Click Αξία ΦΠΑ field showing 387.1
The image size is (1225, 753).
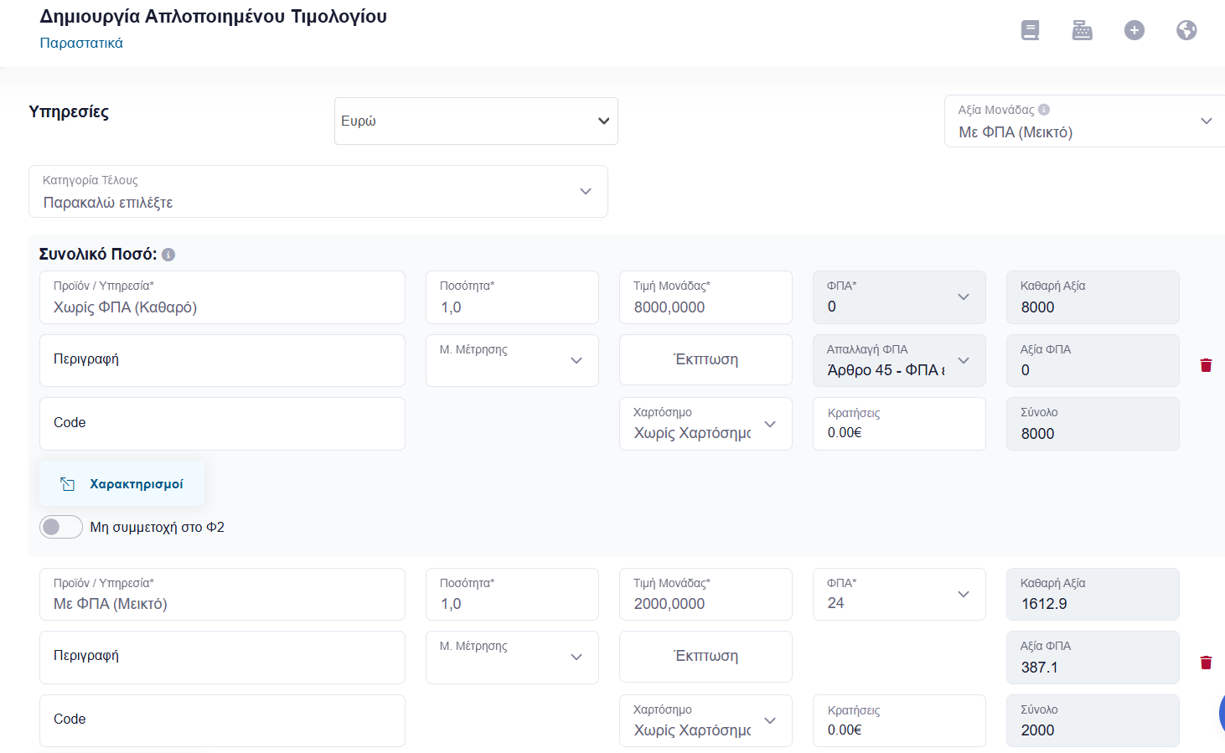[1093, 658]
